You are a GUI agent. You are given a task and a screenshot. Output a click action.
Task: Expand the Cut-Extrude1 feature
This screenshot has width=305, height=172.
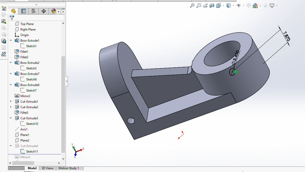[11, 102]
